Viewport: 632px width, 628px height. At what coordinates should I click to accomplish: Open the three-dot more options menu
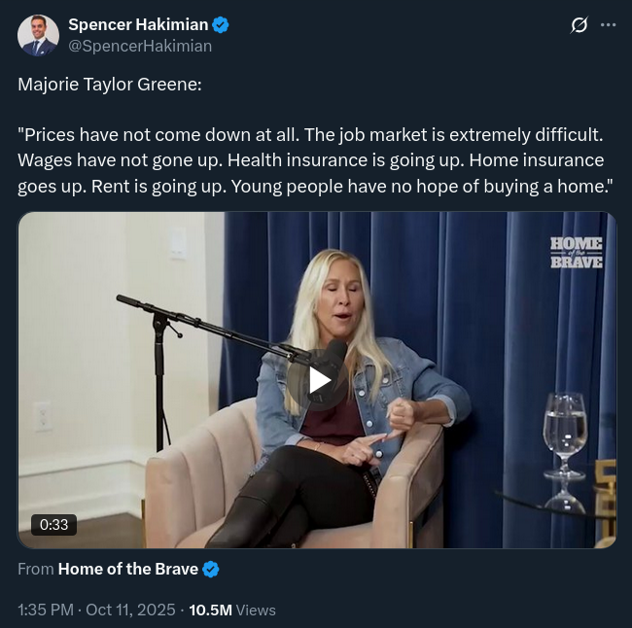(609, 25)
